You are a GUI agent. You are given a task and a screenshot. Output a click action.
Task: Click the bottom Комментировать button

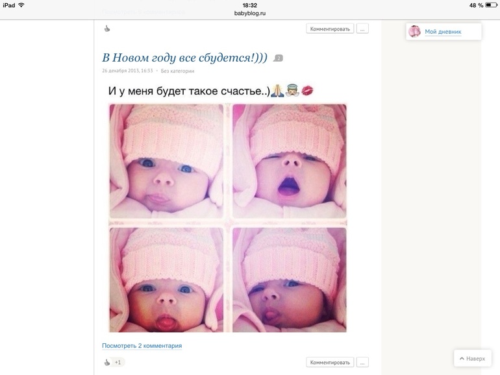[330, 362]
